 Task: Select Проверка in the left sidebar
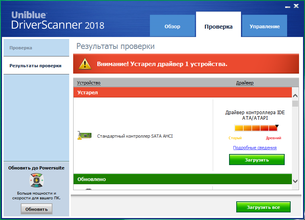click(x=36, y=48)
